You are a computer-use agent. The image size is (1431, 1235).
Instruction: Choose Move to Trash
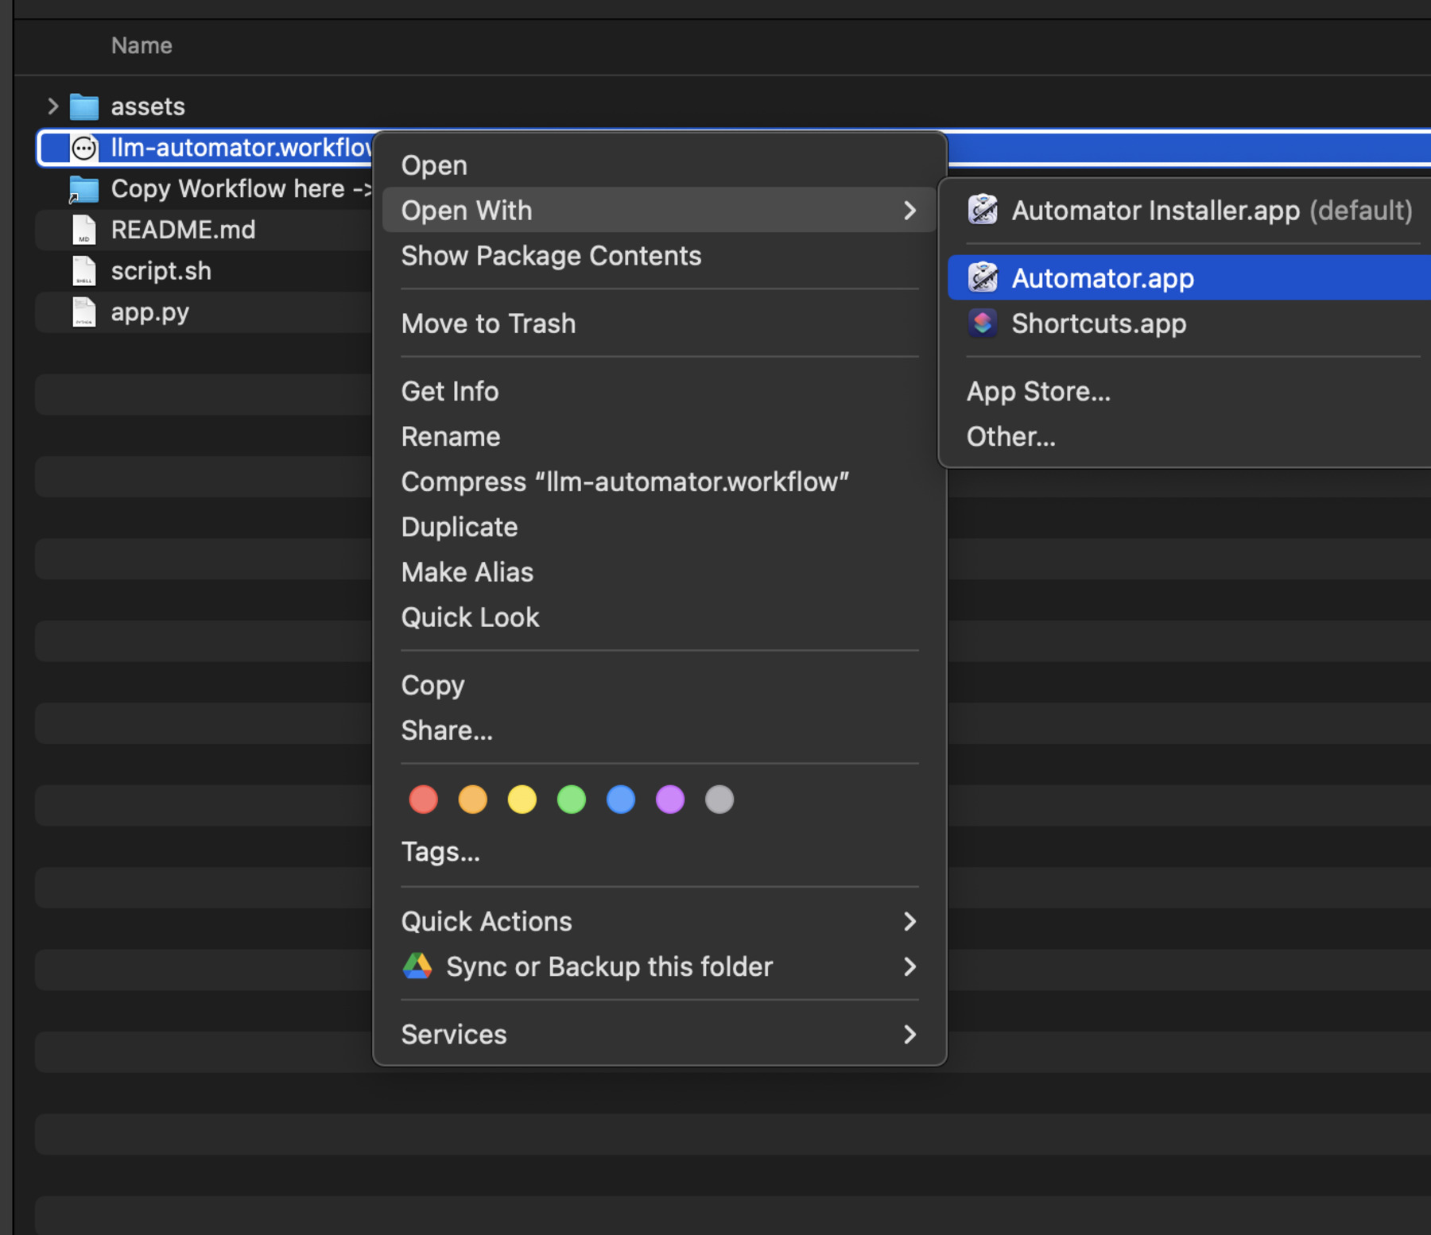[x=659, y=323]
